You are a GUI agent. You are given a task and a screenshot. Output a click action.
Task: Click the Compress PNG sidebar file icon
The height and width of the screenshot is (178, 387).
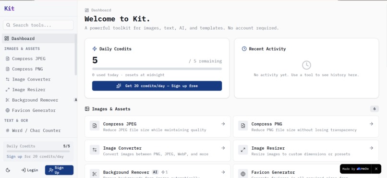click(8, 69)
